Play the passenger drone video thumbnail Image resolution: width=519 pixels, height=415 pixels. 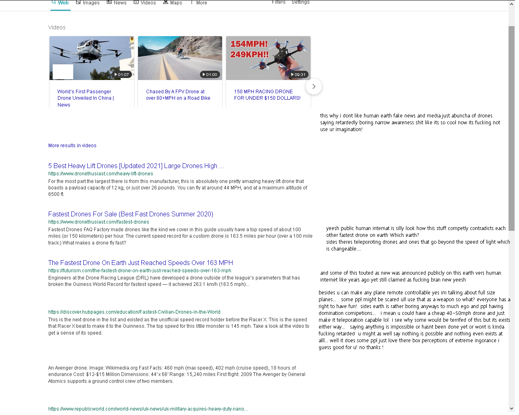pos(92,58)
